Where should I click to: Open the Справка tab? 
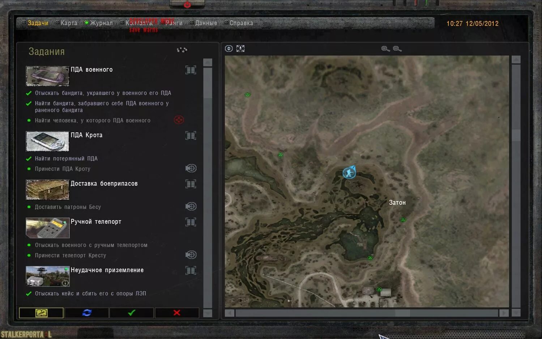click(x=241, y=23)
